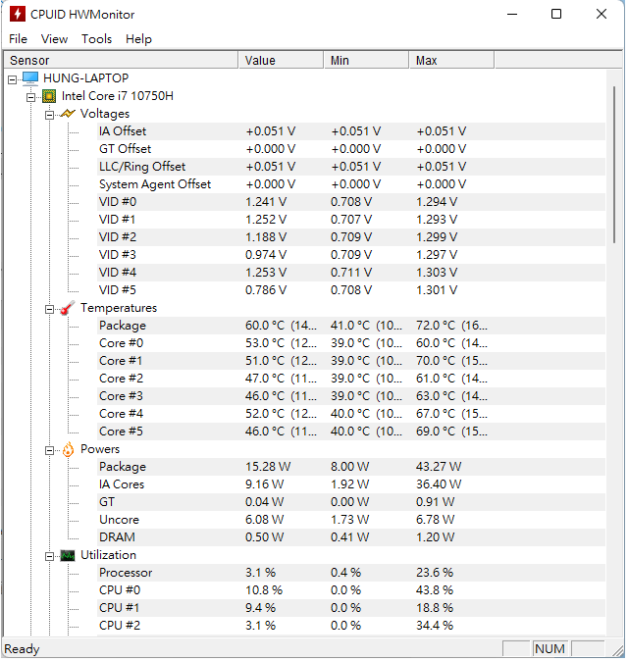Click the Min column header

point(367,60)
